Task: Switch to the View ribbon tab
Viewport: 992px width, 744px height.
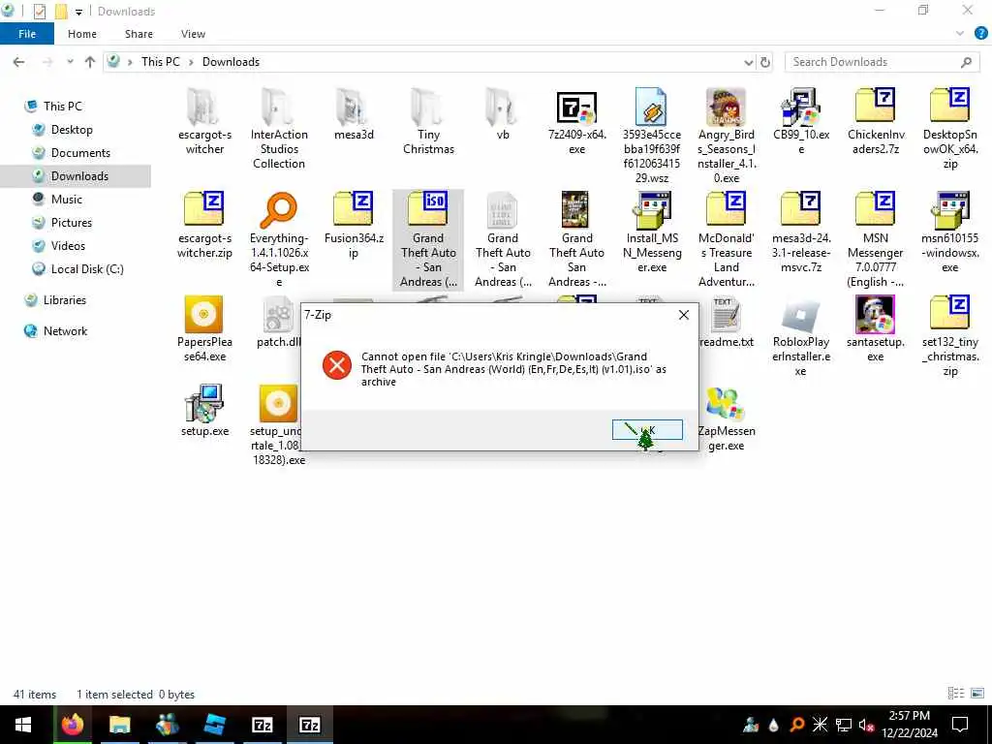Action: click(193, 34)
